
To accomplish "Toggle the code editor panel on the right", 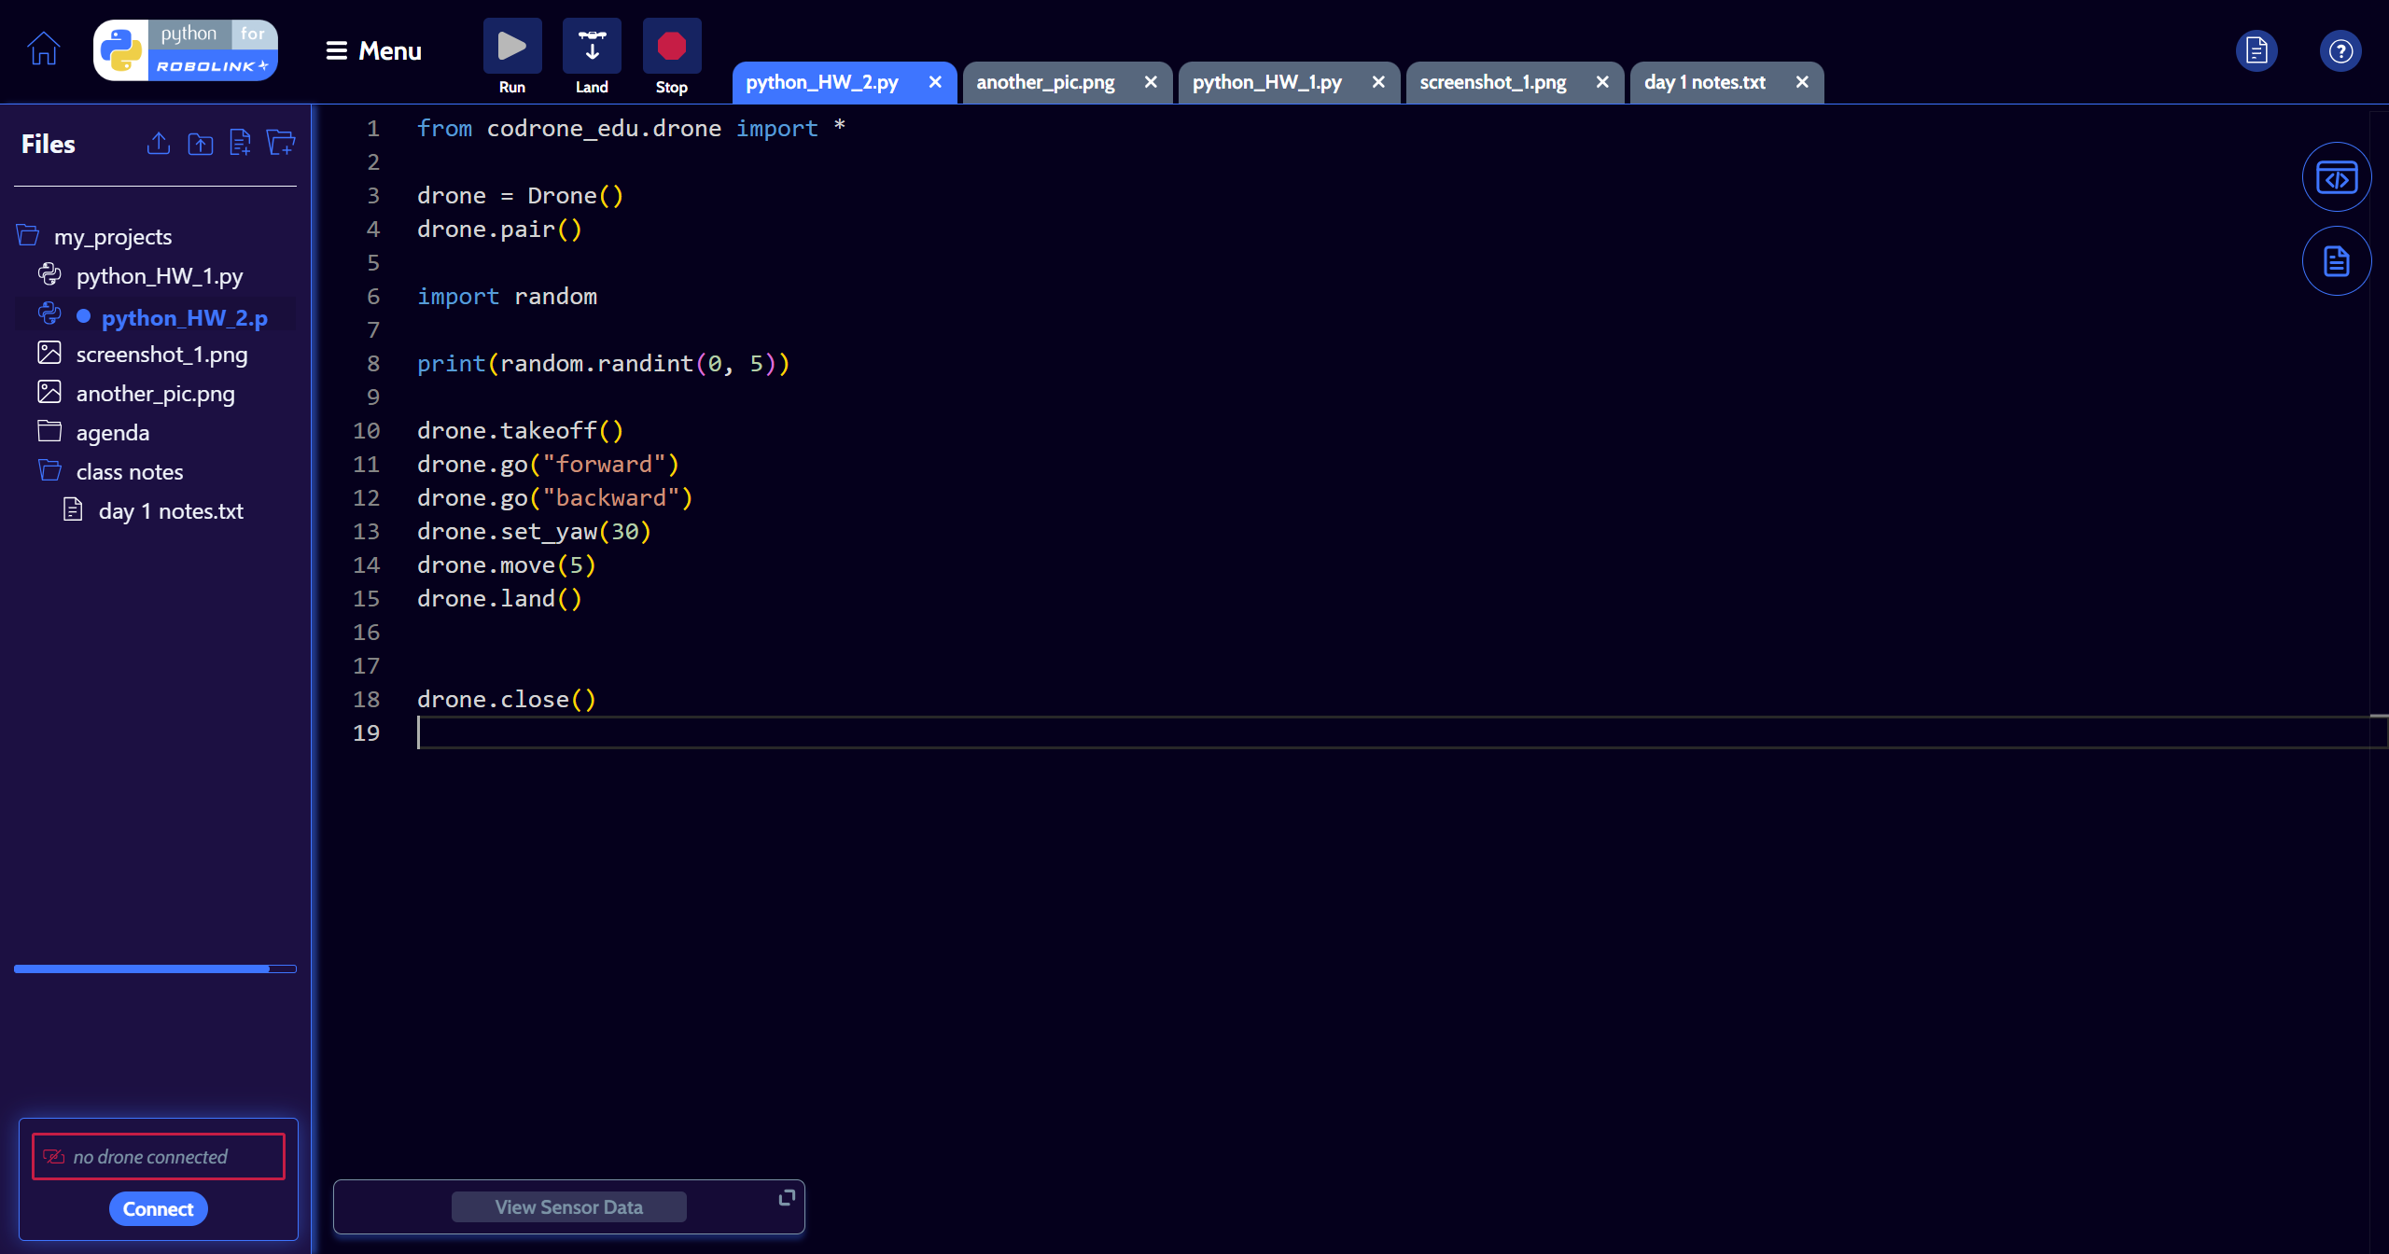I will click(x=2337, y=176).
